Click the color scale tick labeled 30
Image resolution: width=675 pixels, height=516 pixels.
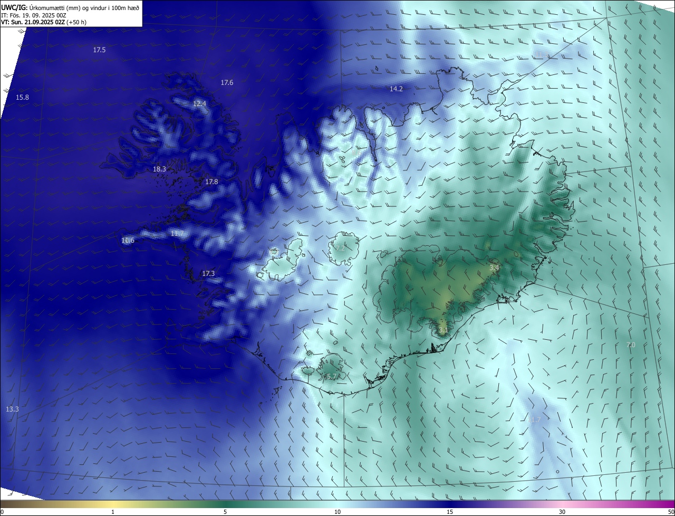click(x=562, y=512)
